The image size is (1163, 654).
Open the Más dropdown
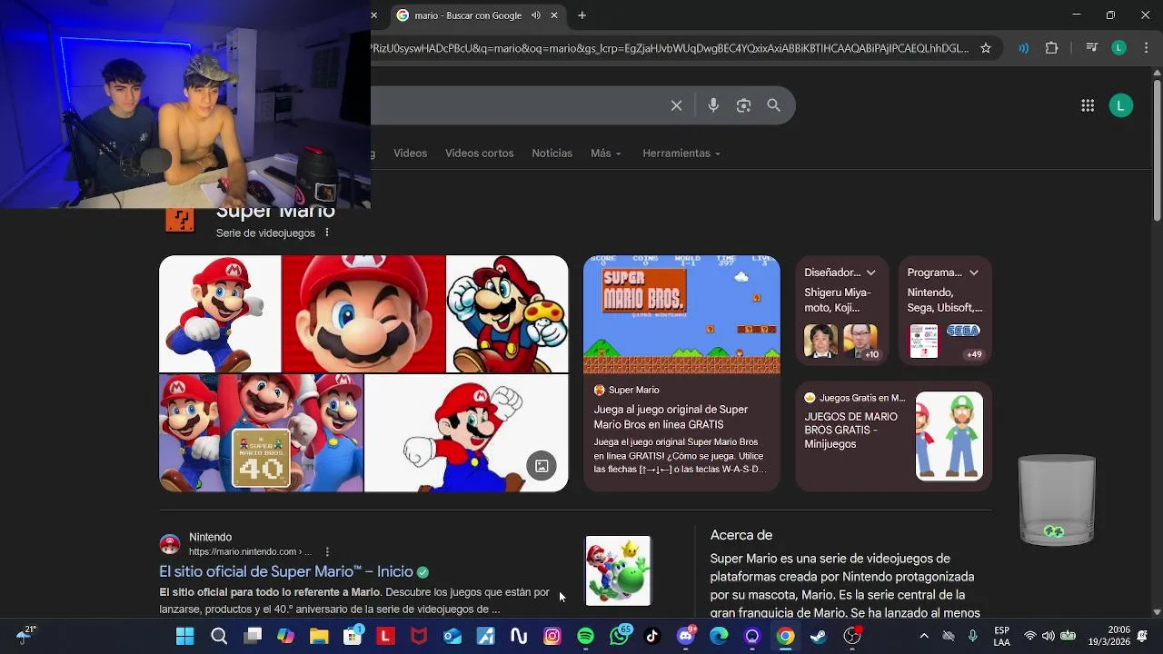(x=606, y=154)
